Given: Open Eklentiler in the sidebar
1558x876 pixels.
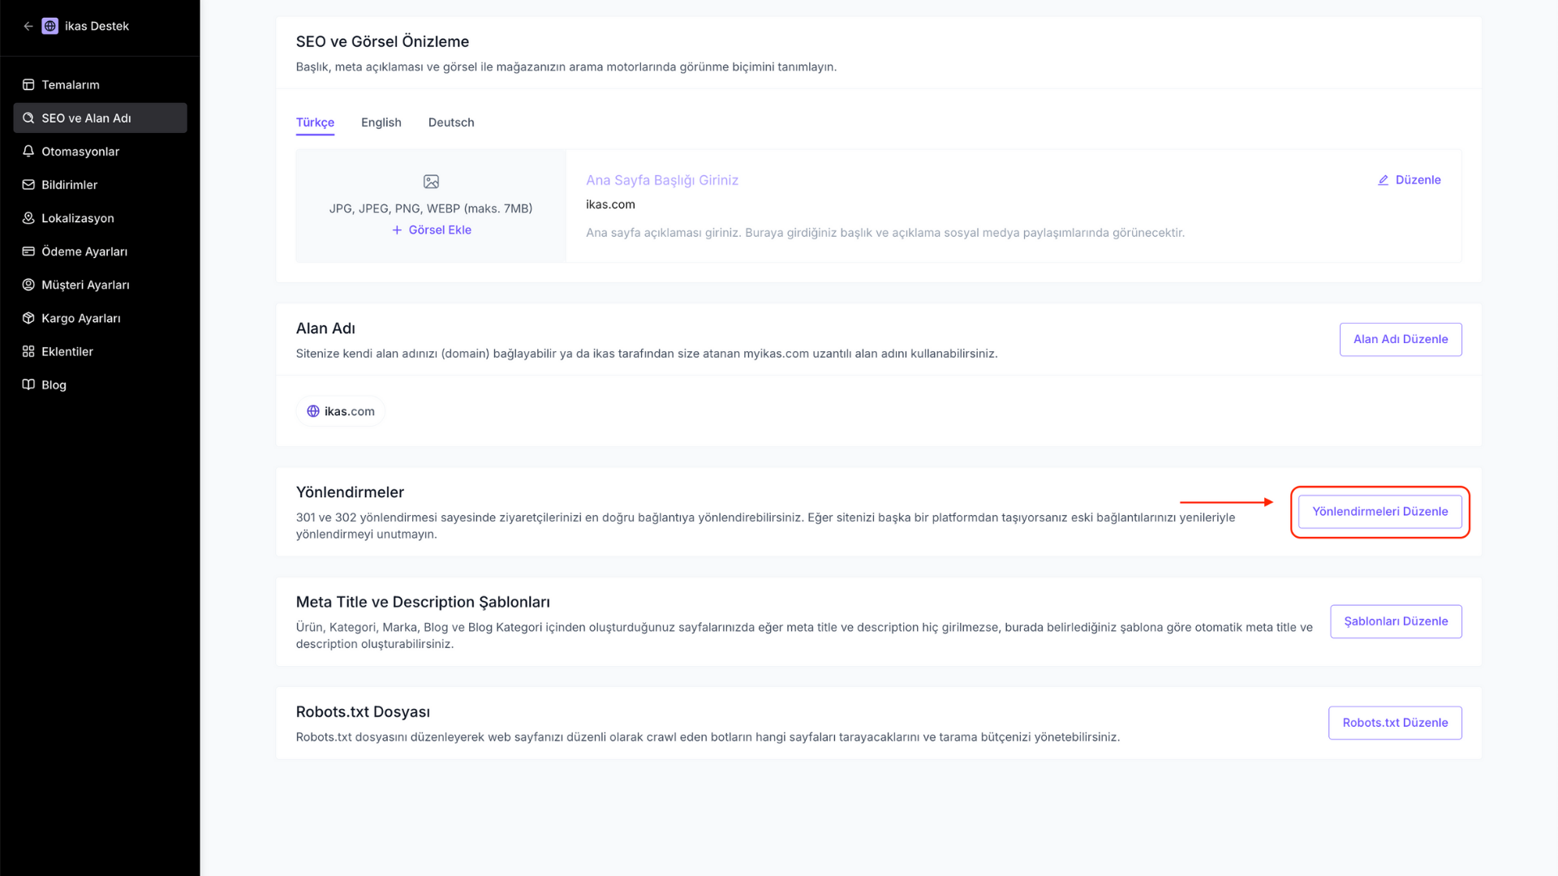Looking at the screenshot, I should [100, 350].
